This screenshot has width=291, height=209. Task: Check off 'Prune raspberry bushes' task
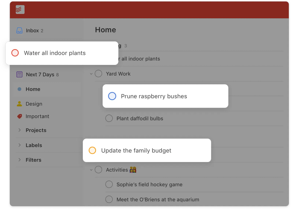pos(112,96)
